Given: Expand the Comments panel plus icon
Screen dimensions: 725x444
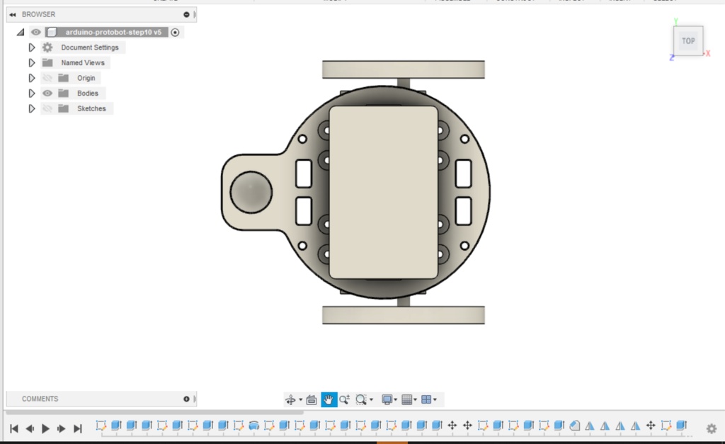Looking at the screenshot, I should 186,399.
